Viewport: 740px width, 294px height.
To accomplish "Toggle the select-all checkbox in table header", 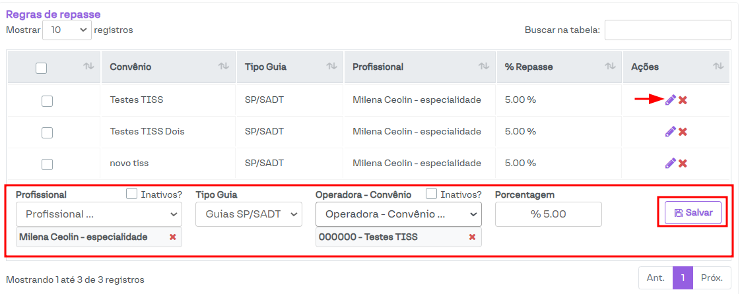I will [41, 67].
